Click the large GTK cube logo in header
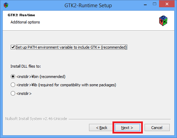177x138 pixels. 163,21
